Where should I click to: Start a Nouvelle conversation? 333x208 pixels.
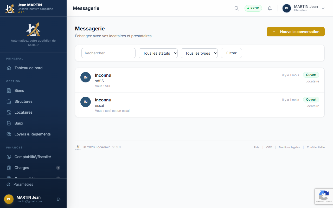(x=296, y=32)
